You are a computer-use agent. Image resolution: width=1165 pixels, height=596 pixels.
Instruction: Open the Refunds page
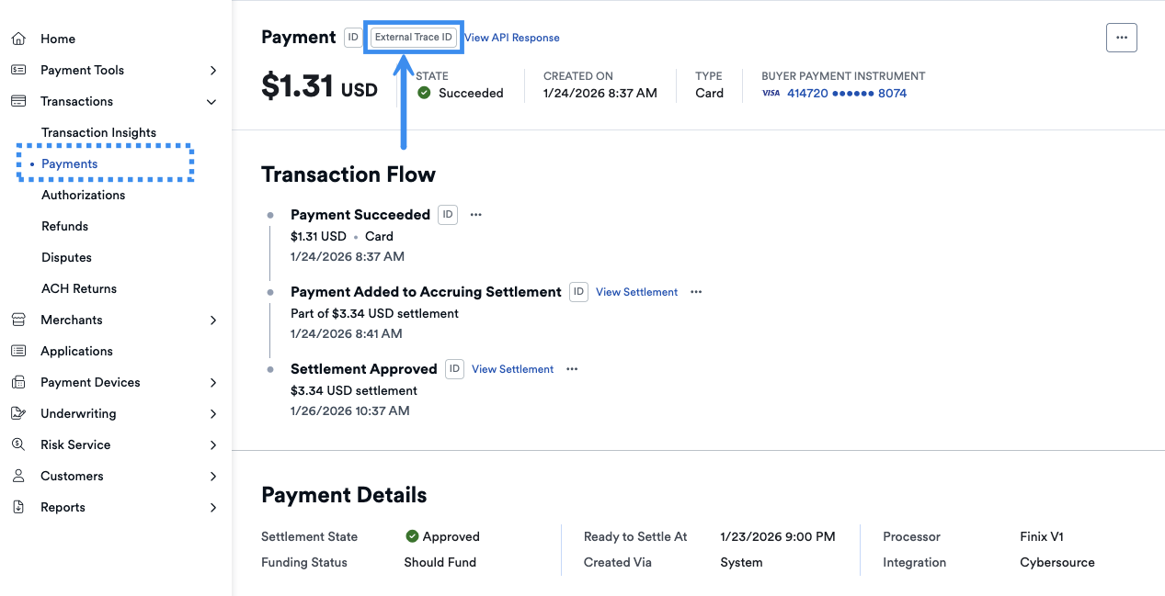(x=64, y=226)
